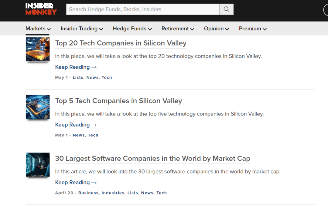
Task: Open the Opinion menu
Action: (x=216, y=29)
